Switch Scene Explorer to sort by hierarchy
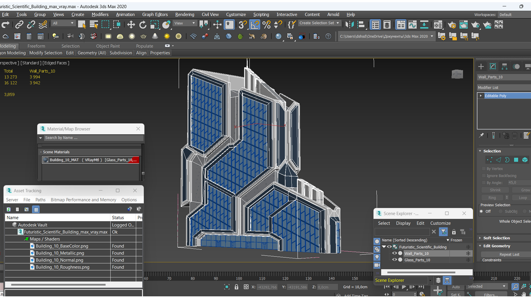This screenshot has height=298, width=531. pyautogui.click(x=447, y=280)
